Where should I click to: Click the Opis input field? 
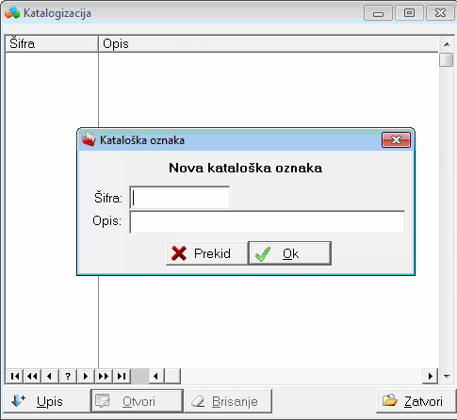268,222
